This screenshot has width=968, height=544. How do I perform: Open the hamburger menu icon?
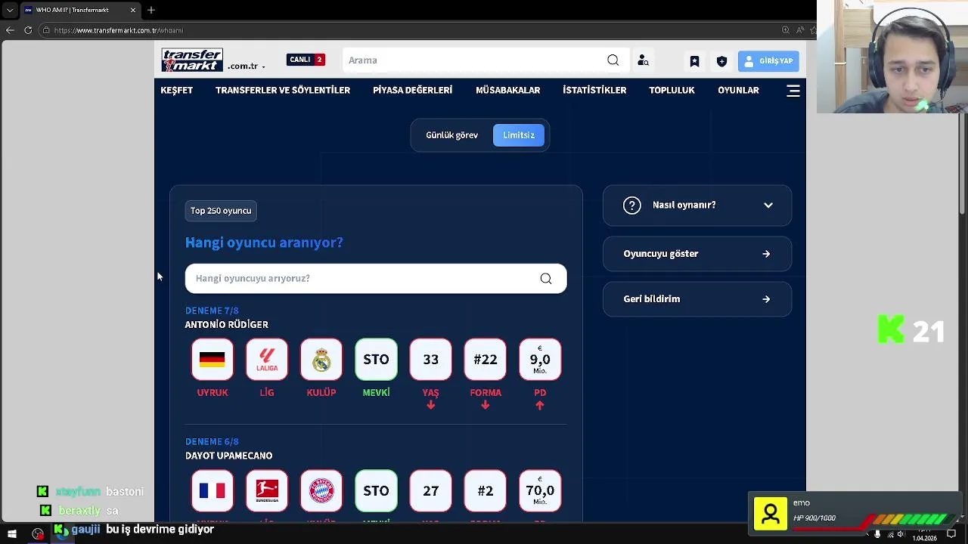tap(793, 91)
